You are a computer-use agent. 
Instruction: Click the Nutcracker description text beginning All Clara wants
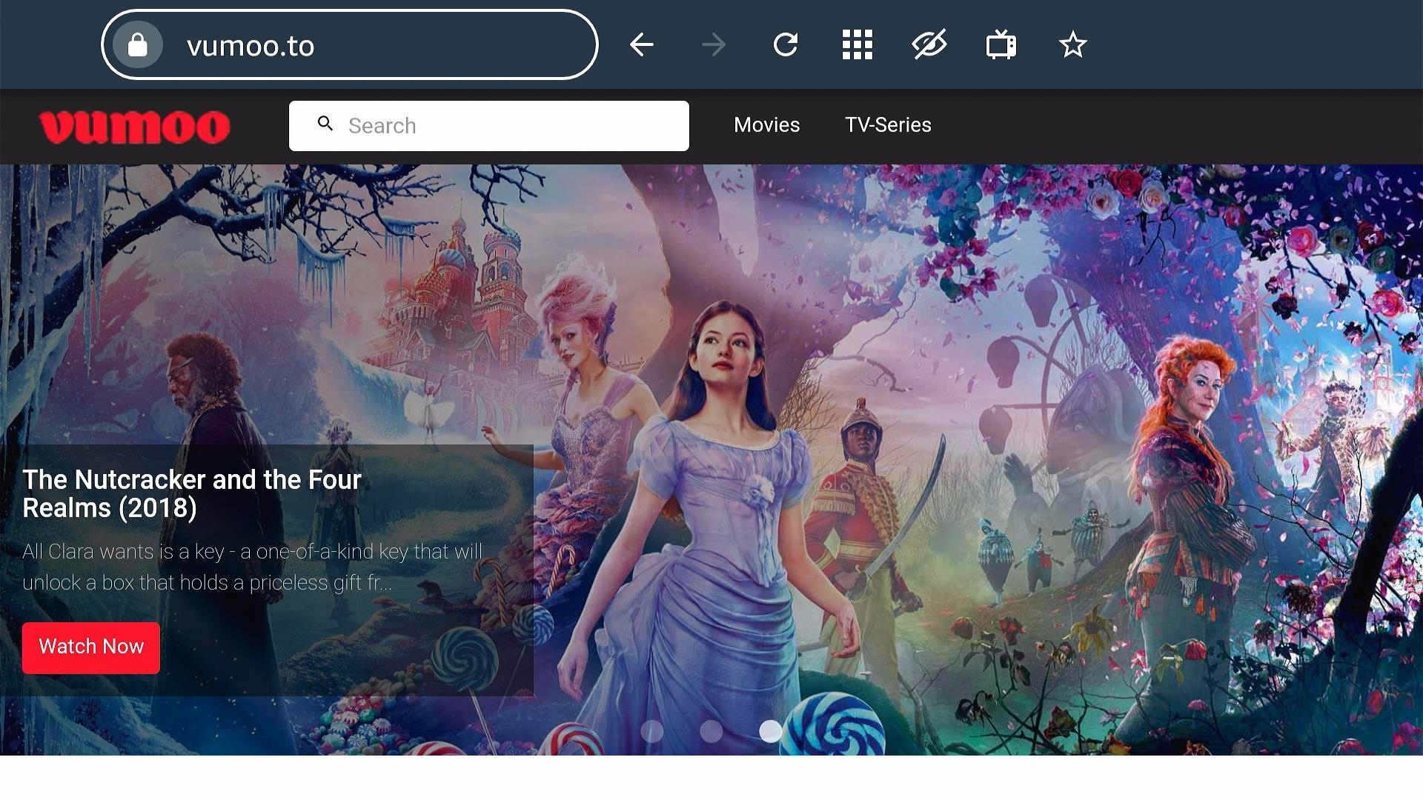tap(252, 567)
